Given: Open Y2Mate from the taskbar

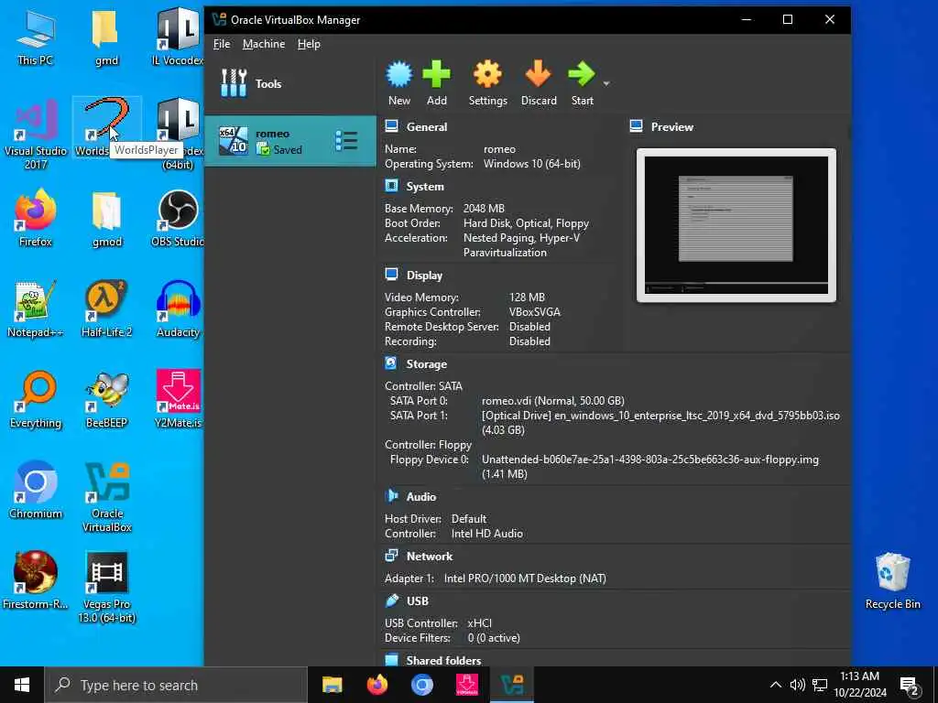Looking at the screenshot, I should (466, 685).
